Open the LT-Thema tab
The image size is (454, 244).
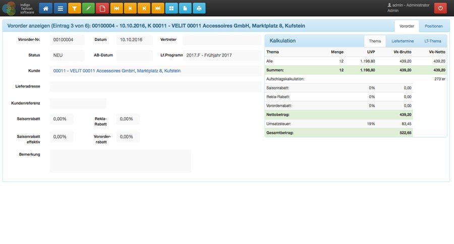point(433,41)
